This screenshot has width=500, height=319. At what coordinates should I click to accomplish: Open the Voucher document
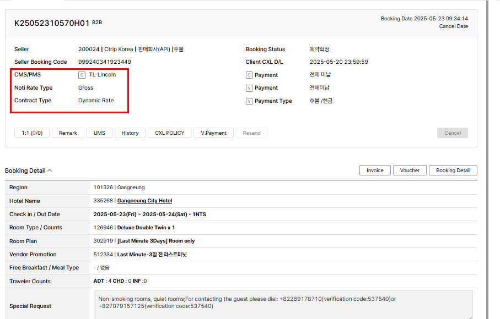pyautogui.click(x=410, y=170)
